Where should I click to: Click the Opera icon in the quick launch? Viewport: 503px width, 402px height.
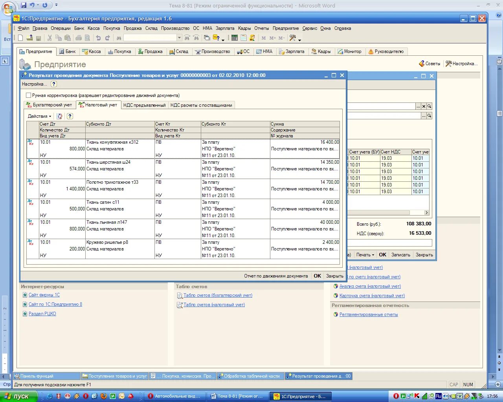click(86, 396)
